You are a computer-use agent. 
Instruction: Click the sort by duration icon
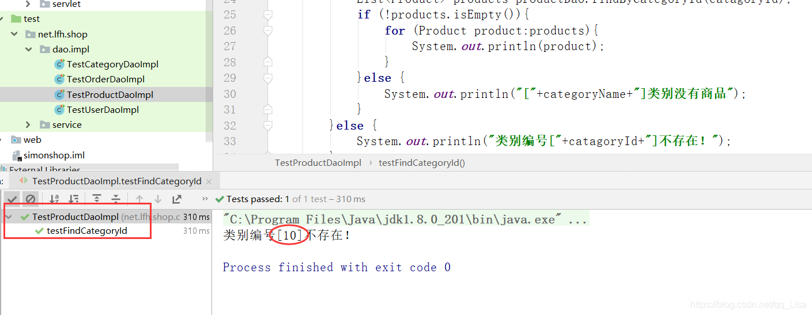coord(74,199)
